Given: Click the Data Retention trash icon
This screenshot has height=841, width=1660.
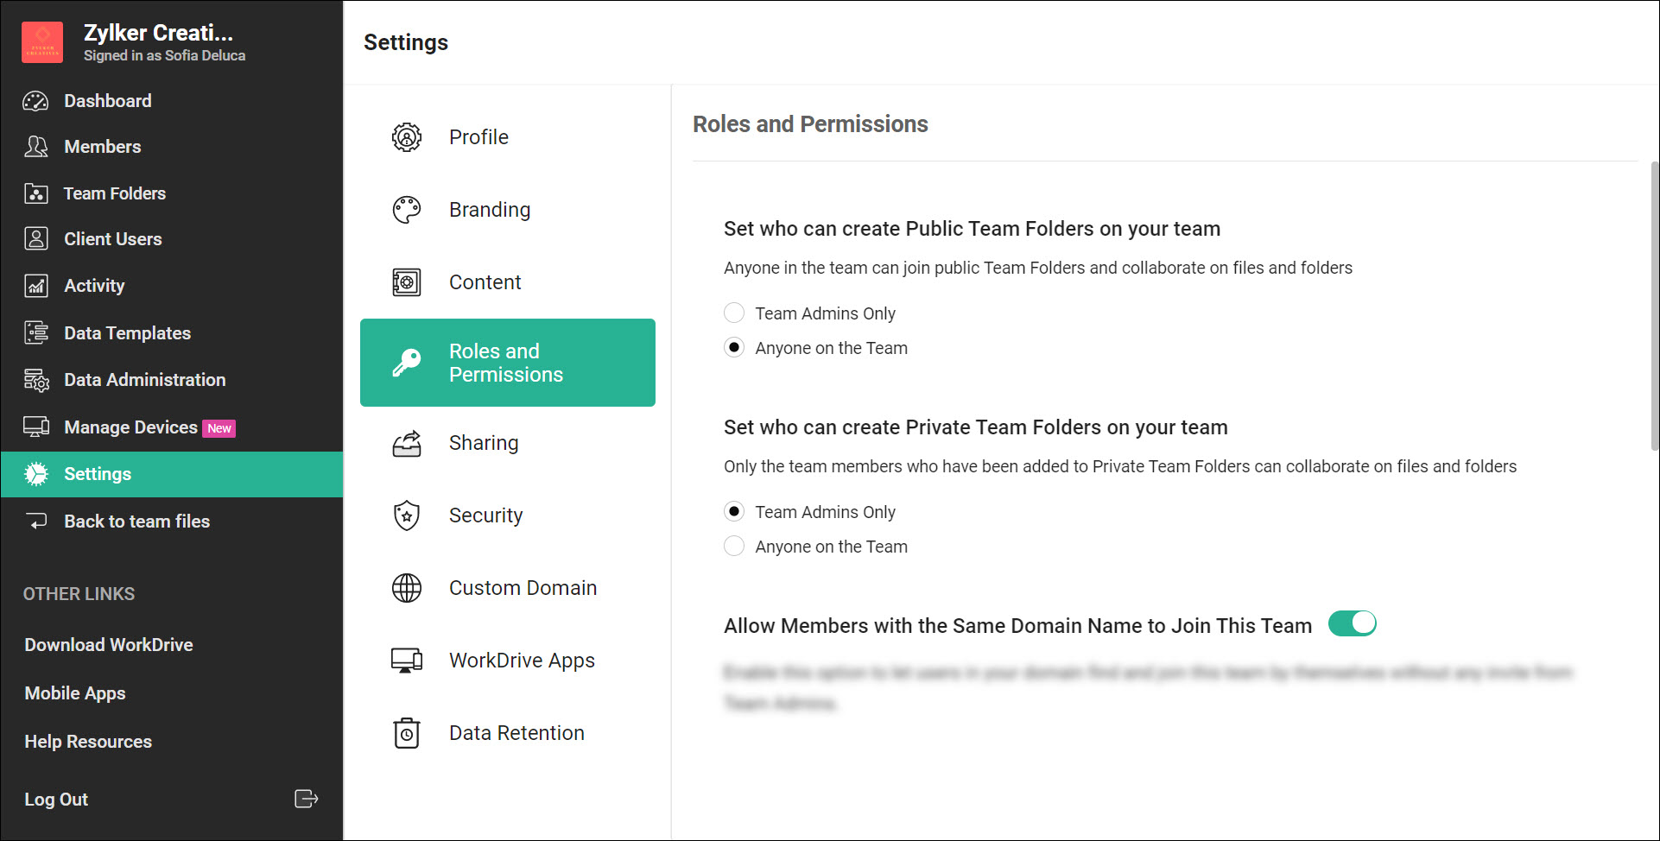Looking at the screenshot, I should click(x=407, y=733).
